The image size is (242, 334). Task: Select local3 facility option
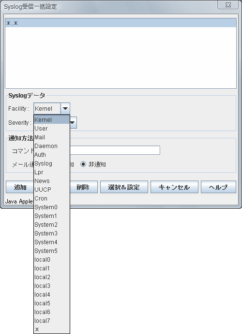[x=52, y=285]
